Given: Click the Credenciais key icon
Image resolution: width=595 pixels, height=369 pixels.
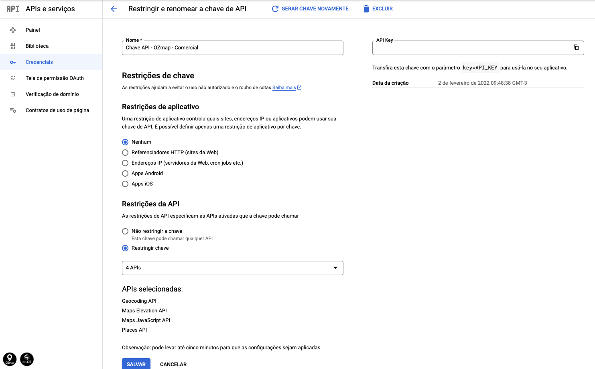Looking at the screenshot, I should [13, 62].
